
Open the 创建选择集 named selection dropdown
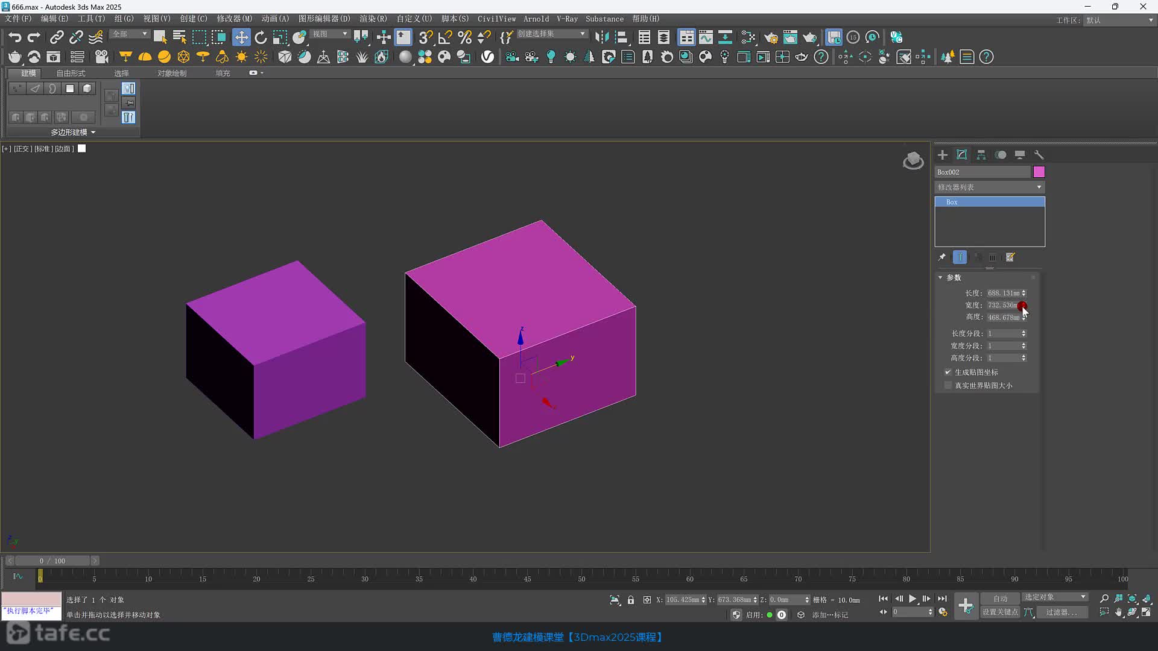point(552,34)
